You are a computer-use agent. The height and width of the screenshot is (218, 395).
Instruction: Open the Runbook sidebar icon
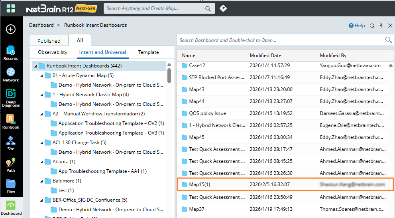point(11,121)
